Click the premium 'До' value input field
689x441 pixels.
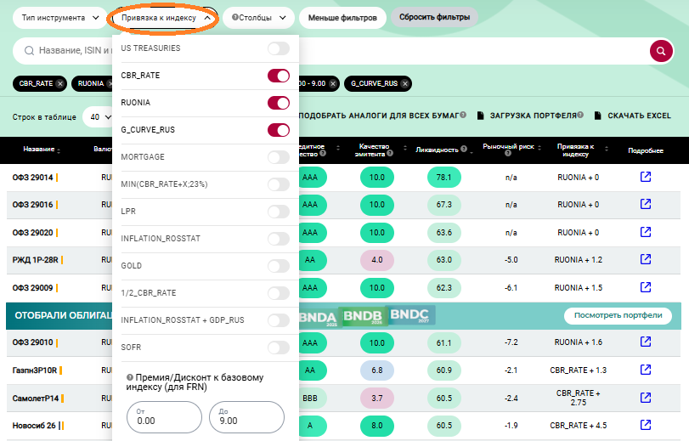(x=246, y=417)
